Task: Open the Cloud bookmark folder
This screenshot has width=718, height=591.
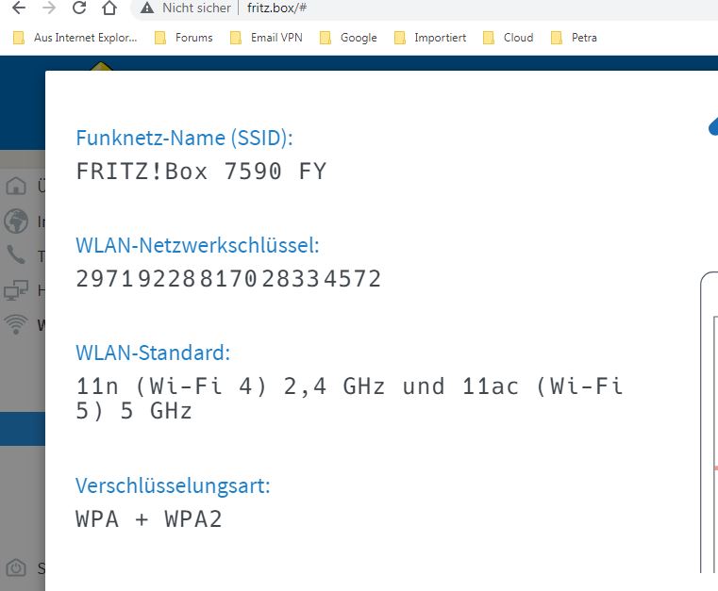Action: (x=509, y=38)
